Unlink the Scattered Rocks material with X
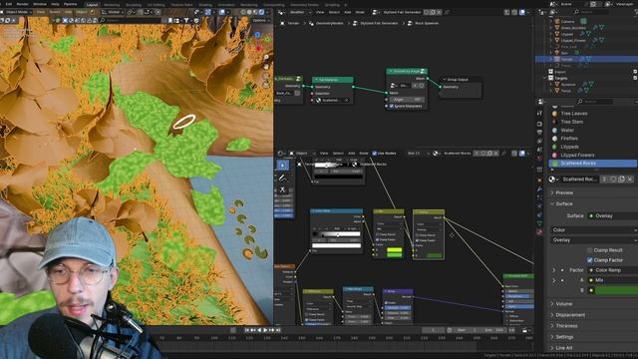The image size is (638, 359). click(x=630, y=179)
